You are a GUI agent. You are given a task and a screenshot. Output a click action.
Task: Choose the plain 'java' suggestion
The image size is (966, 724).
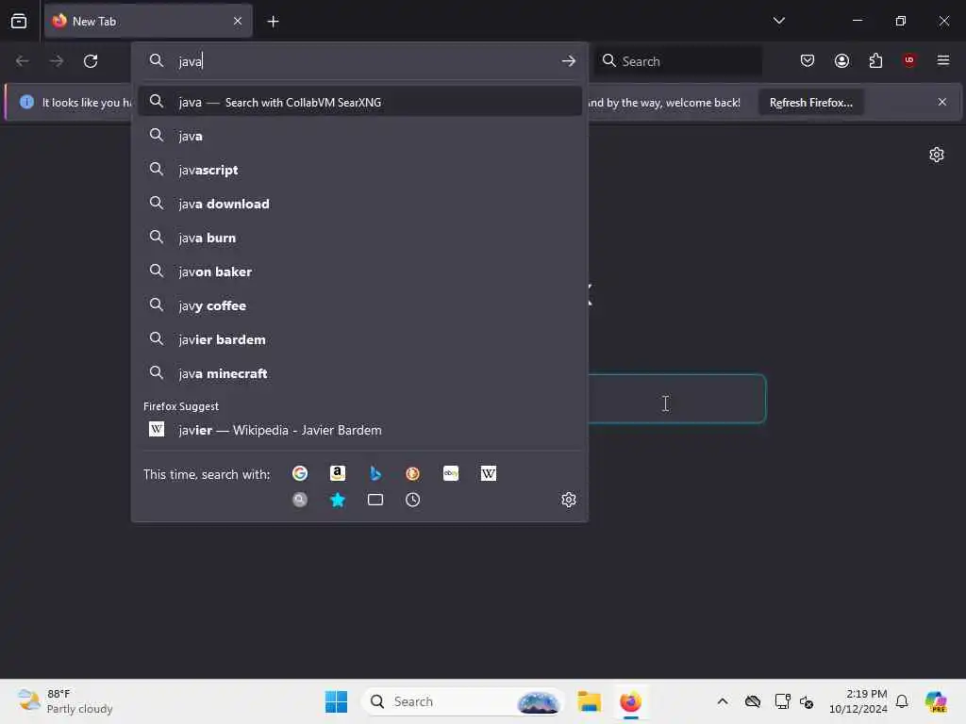pyautogui.click(x=359, y=136)
